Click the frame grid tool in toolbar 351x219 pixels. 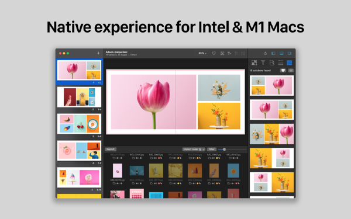pos(222,53)
